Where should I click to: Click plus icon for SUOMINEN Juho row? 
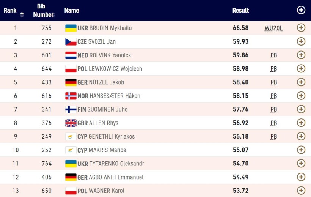(x=301, y=109)
